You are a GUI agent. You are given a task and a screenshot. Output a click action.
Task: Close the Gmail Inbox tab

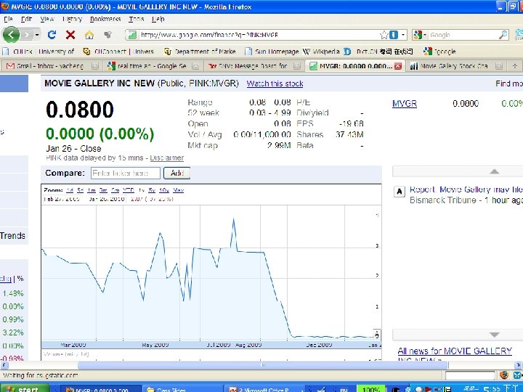pos(95,66)
